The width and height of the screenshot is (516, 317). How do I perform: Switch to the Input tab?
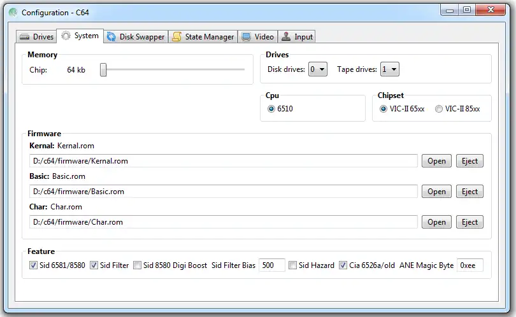tap(297, 36)
